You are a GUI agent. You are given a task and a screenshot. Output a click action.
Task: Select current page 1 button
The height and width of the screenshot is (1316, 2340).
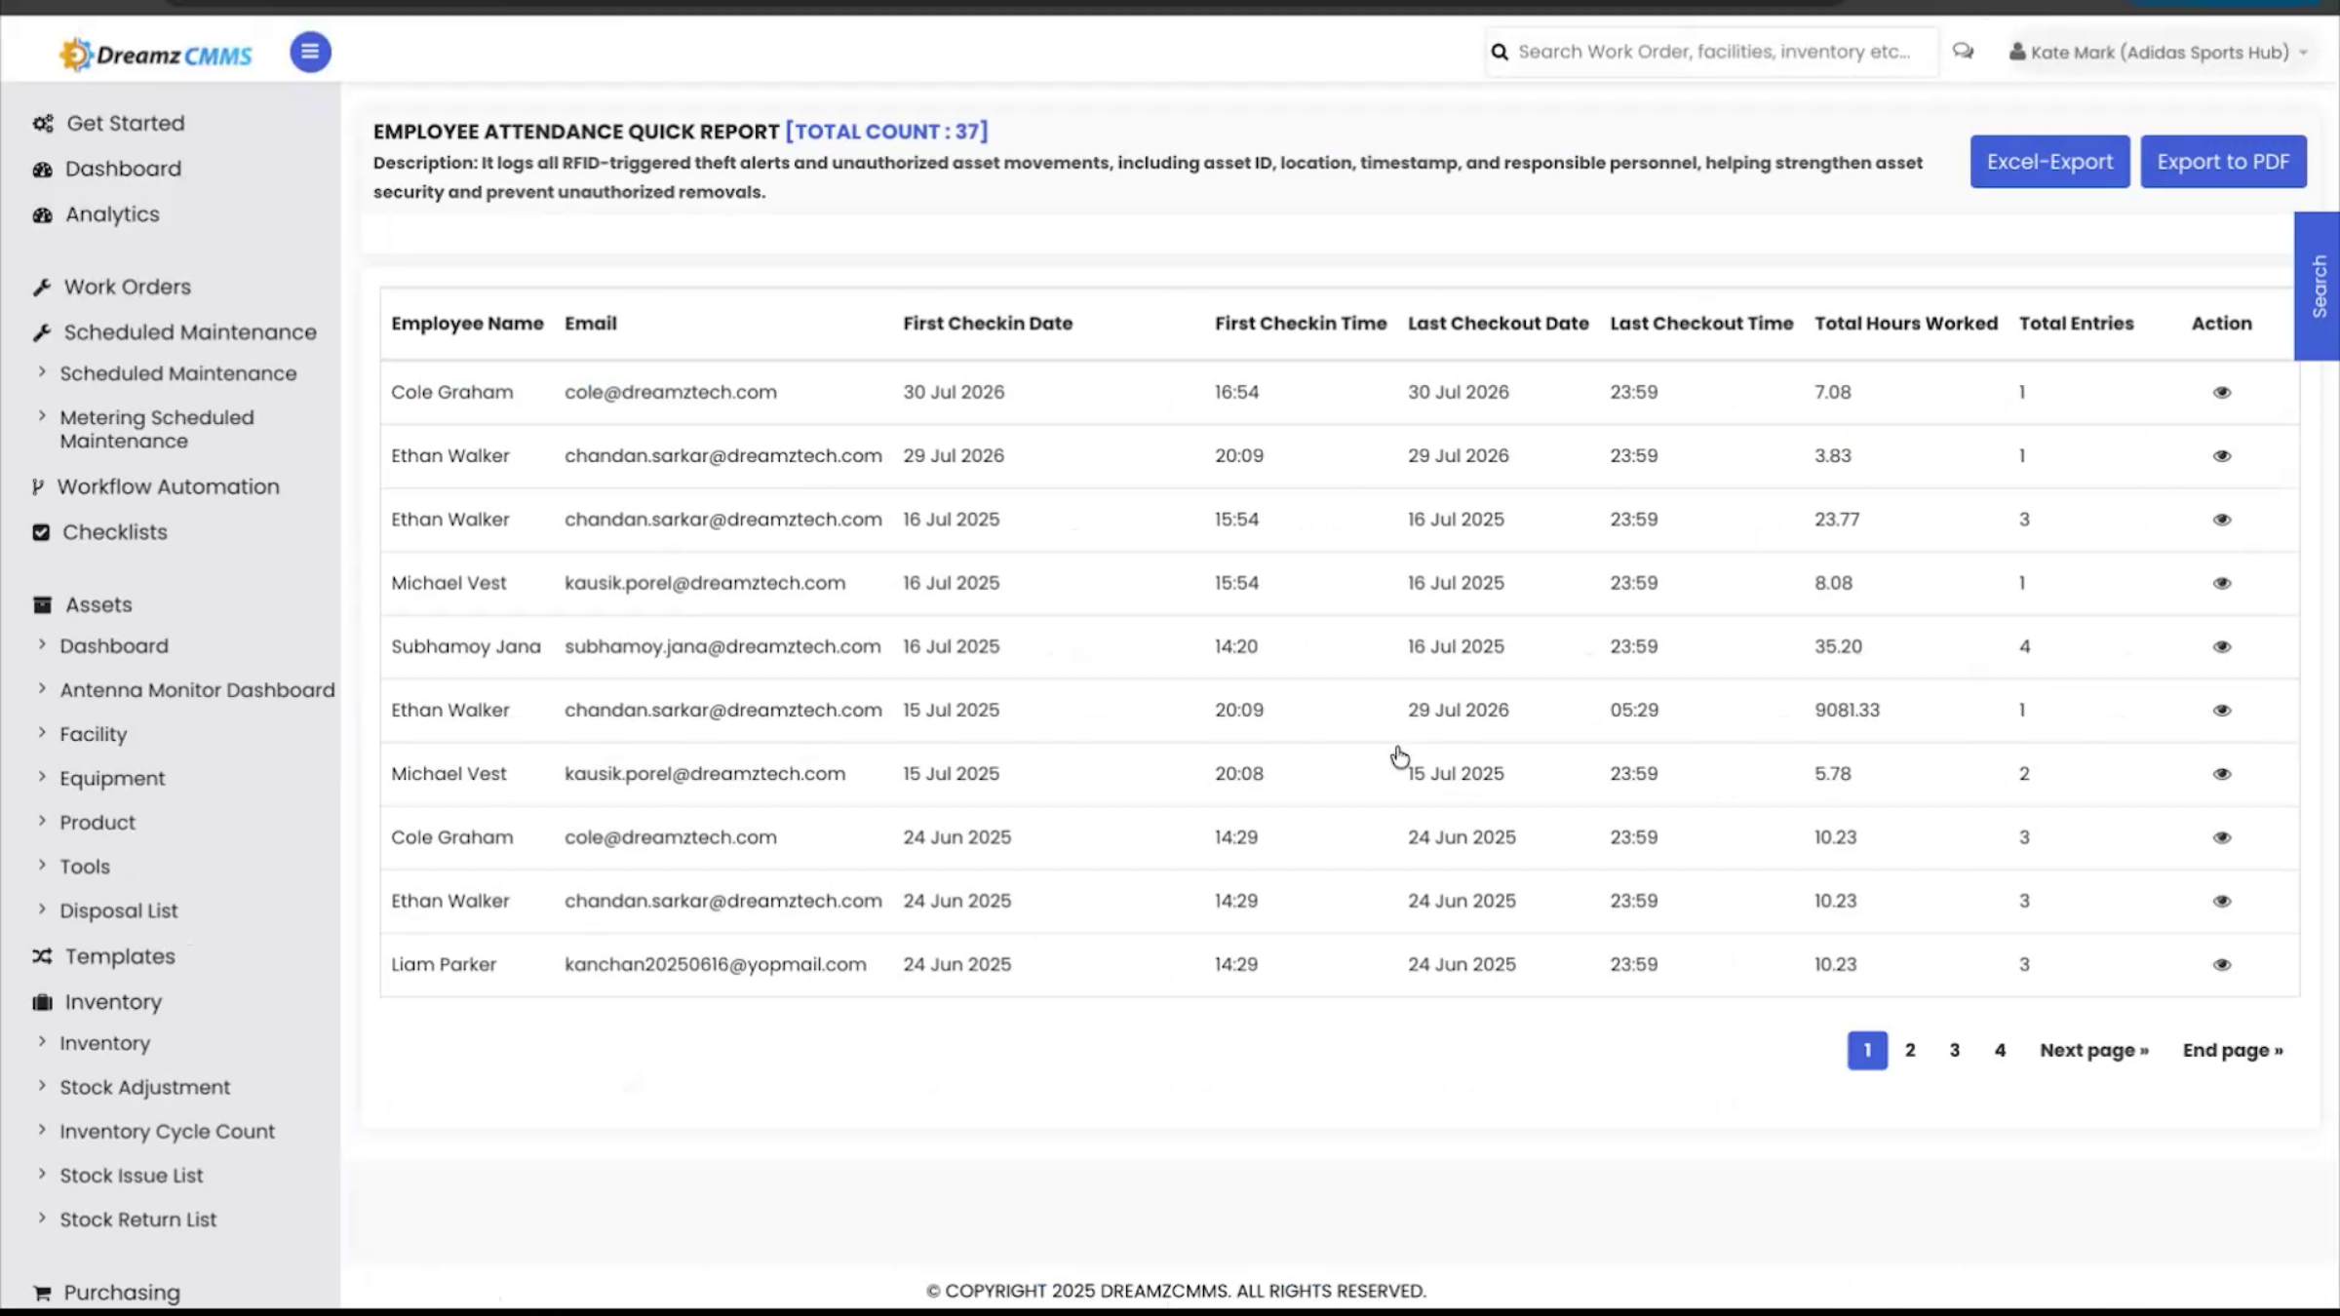(1867, 1051)
